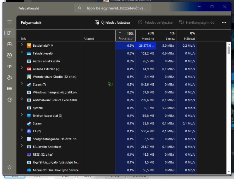The width and height of the screenshot is (234, 179).
Task: Click the EA Javelin Anticheat icon
Action: click(x=29, y=147)
